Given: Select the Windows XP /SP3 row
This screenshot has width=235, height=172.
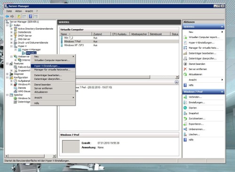Looking at the screenshot, I should tap(119, 45).
